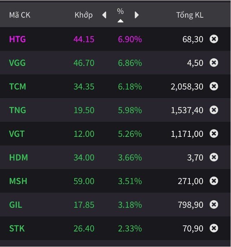Remove VGG row with the X icon
Viewport: 231px width, 247px height.
pos(214,63)
